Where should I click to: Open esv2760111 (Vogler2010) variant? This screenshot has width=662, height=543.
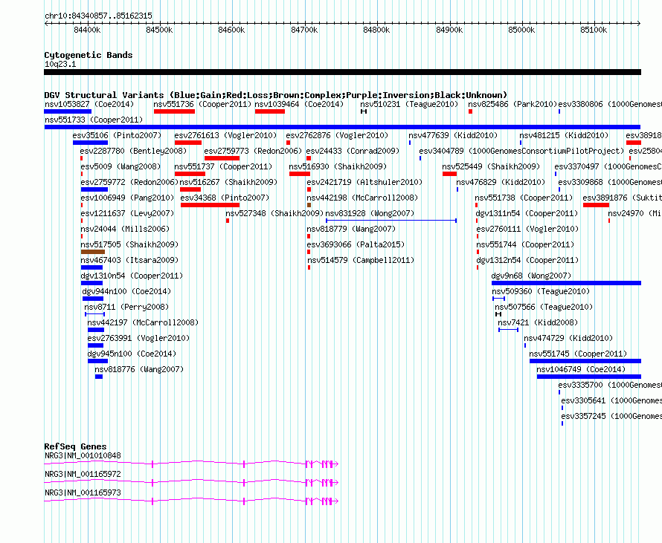pos(528,229)
